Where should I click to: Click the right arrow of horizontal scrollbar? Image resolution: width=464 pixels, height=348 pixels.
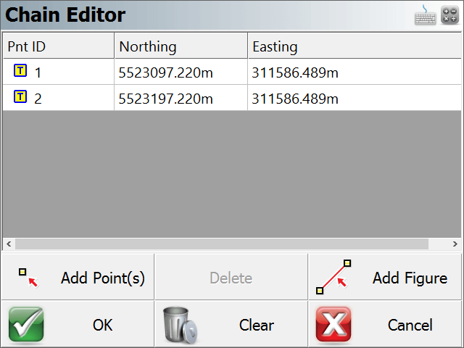(x=455, y=244)
